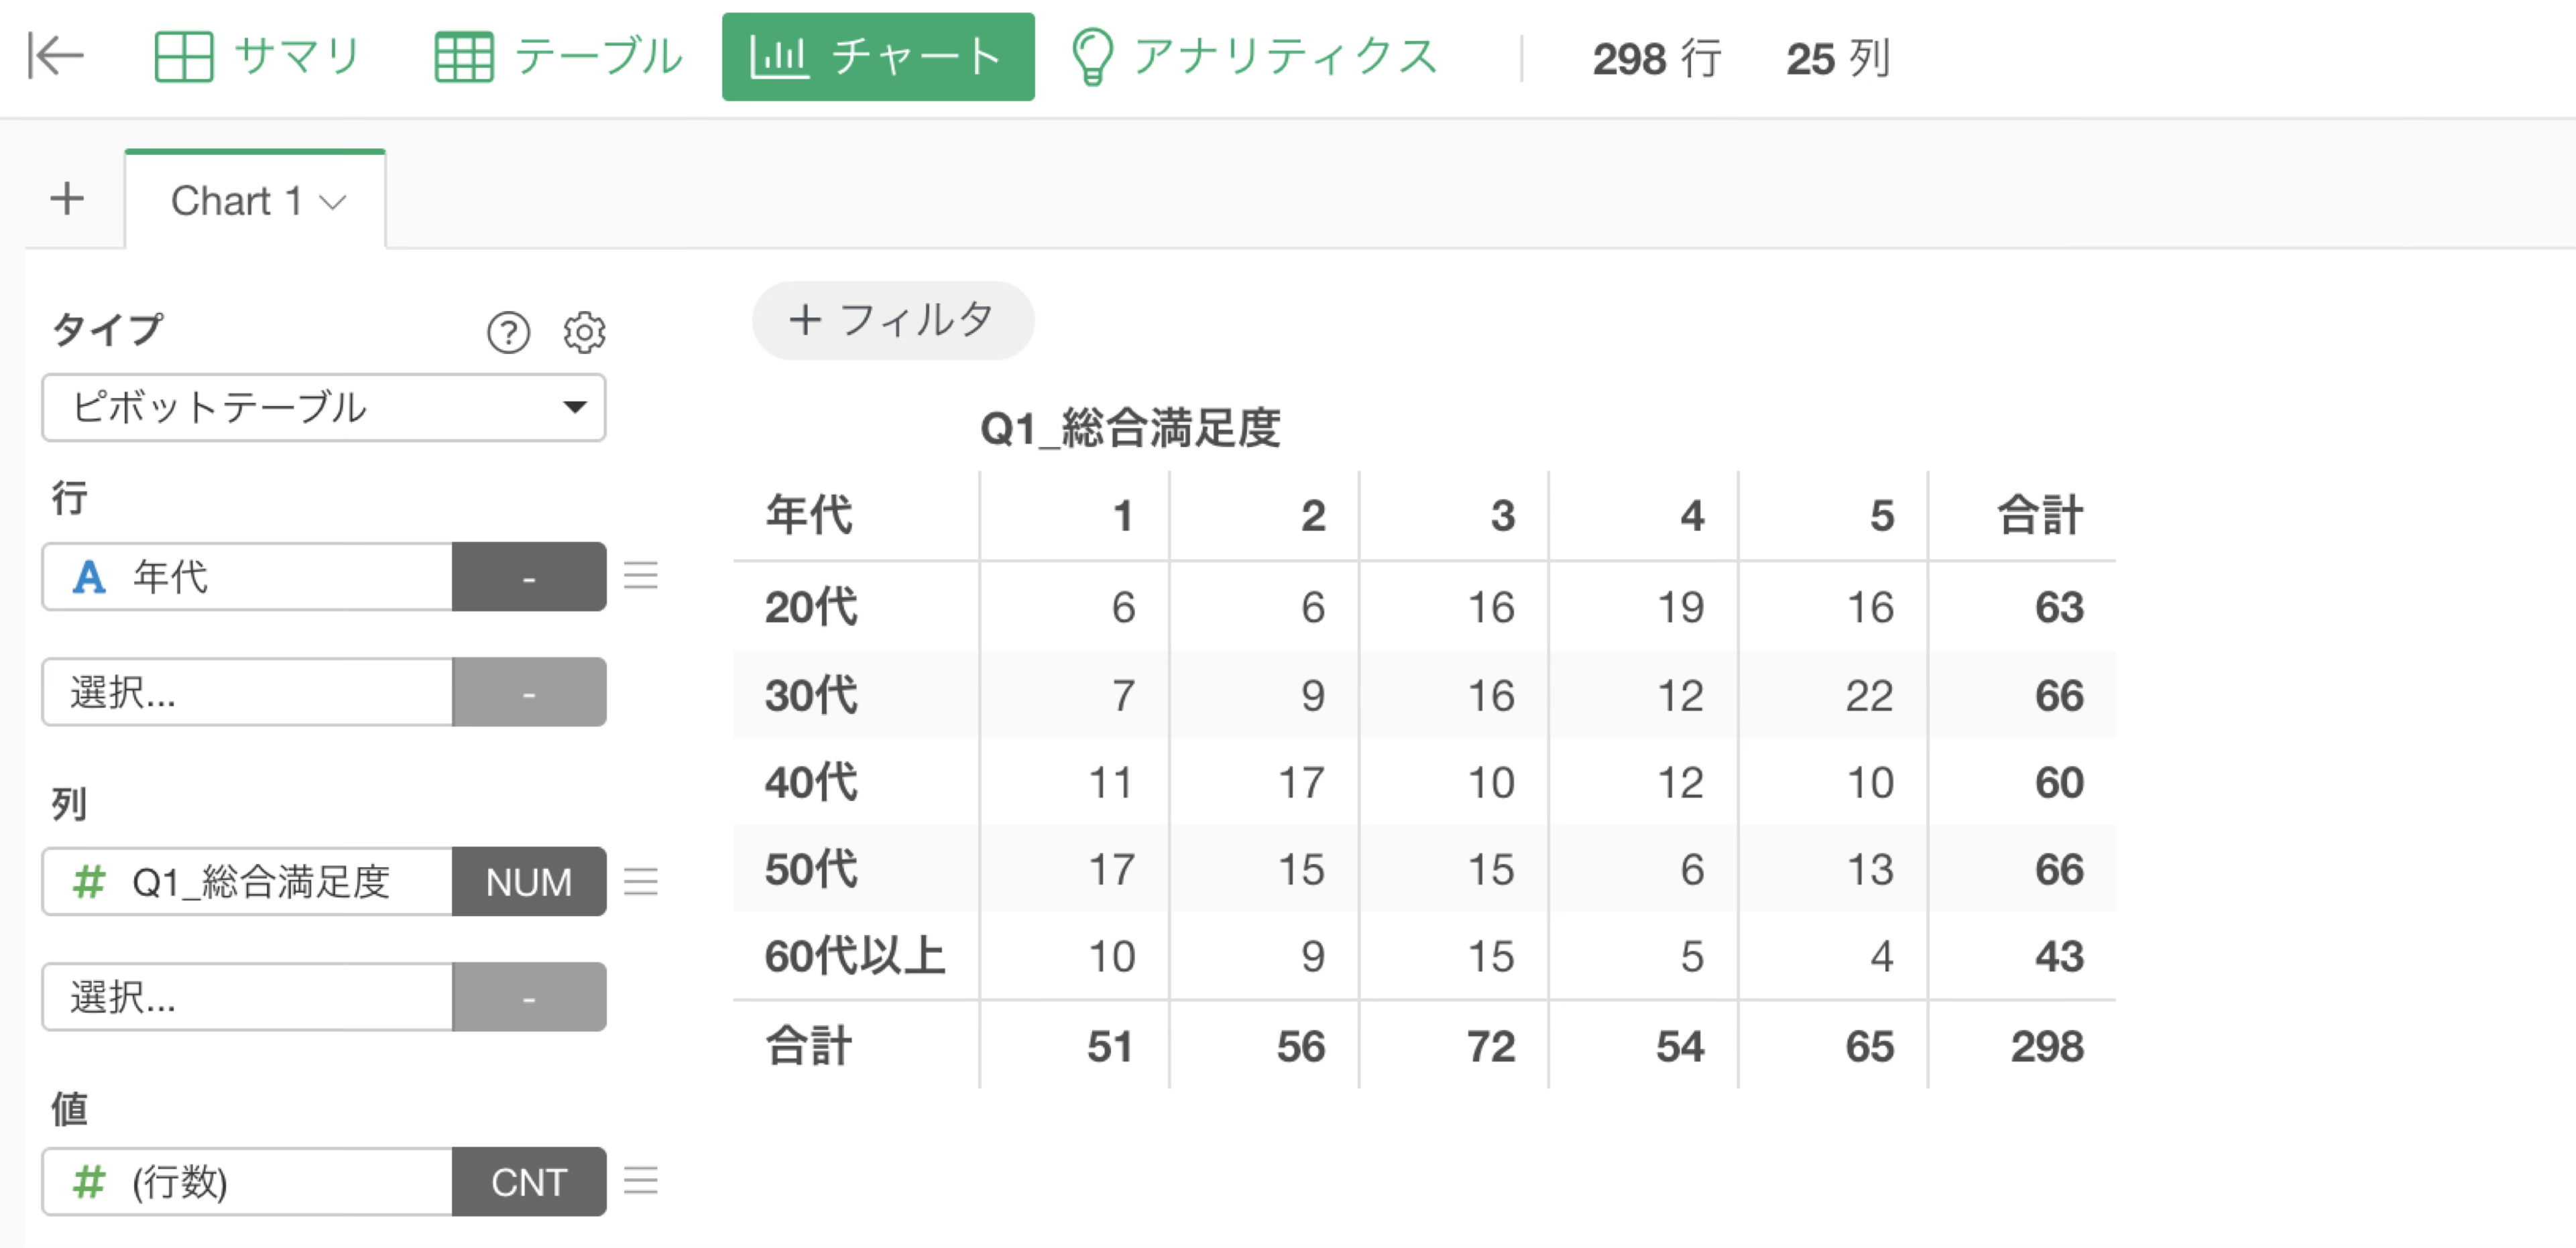The width and height of the screenshot is (2576, 1248).
Task: Select the チャート view tab
Action: pos(878,57)
